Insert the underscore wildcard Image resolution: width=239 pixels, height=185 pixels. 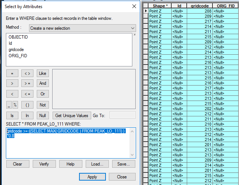(x=9, y=105)
